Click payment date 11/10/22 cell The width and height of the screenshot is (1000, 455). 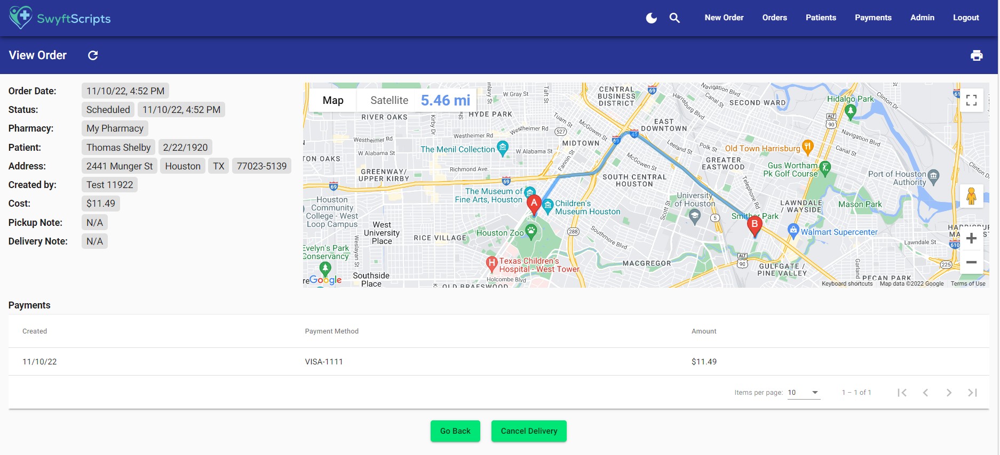pyautogui.click(x=39, y=362)
